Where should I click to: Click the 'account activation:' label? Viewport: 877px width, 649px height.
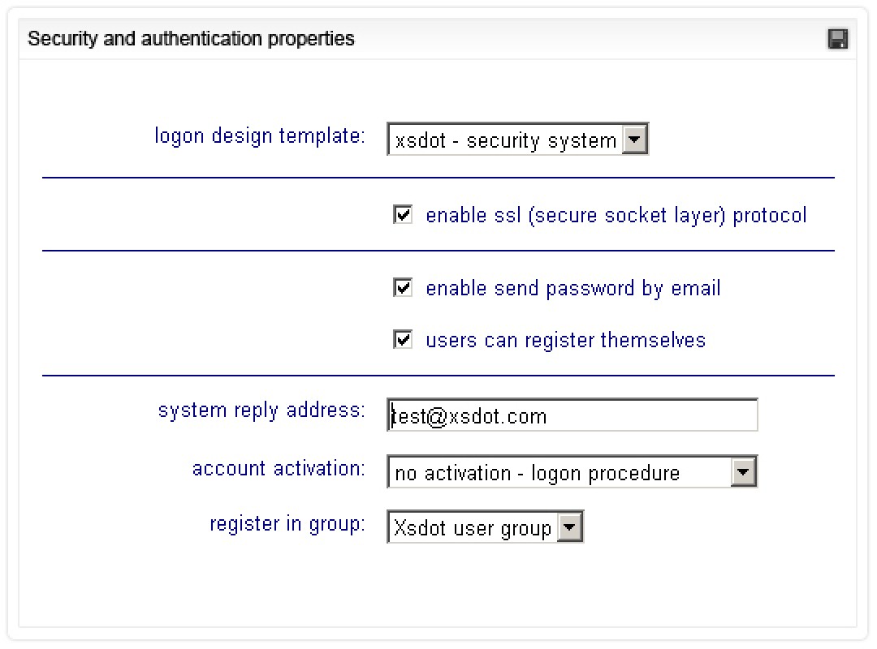pos(279,468)
